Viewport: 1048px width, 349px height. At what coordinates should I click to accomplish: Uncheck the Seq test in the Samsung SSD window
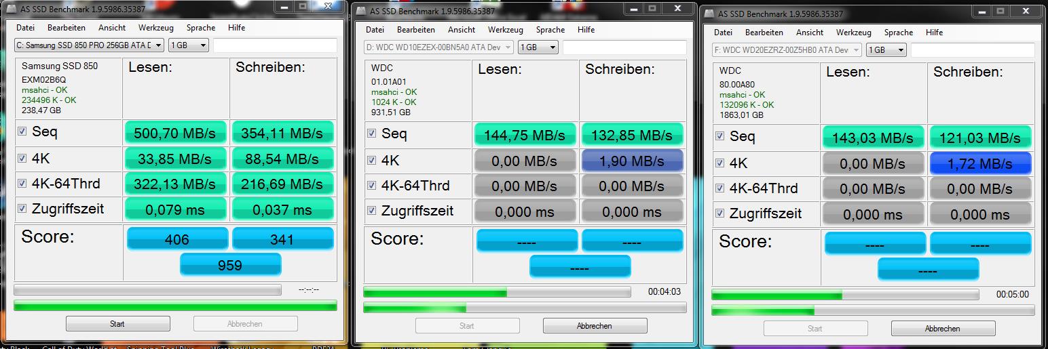click(22, 131)
